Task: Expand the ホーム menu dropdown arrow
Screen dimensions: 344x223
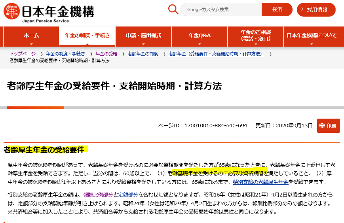Action: 31,43
